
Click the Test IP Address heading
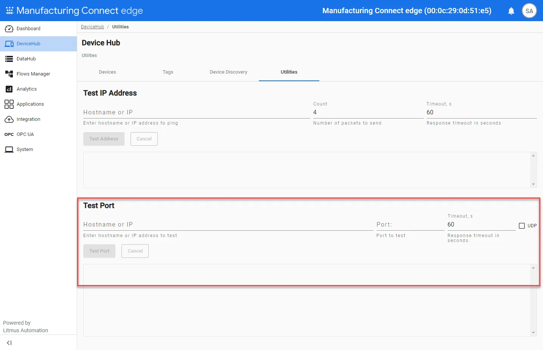[110, 93]
